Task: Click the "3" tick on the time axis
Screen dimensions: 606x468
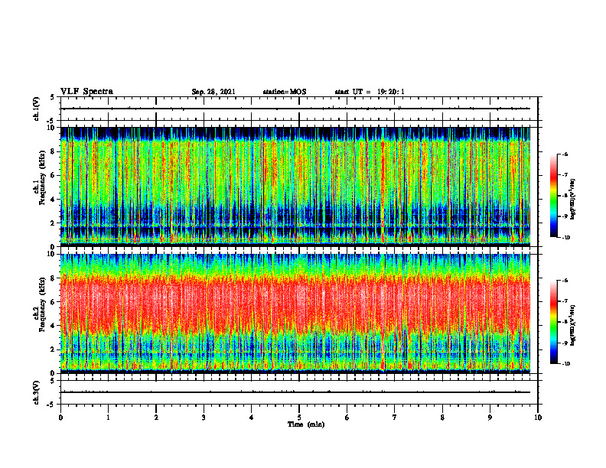Action: [204, 418]
